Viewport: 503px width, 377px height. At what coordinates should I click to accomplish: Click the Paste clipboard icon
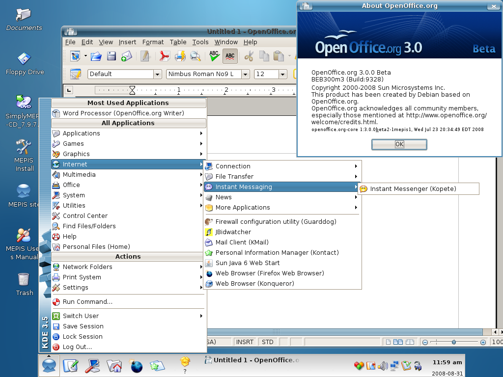pos(279,56)
